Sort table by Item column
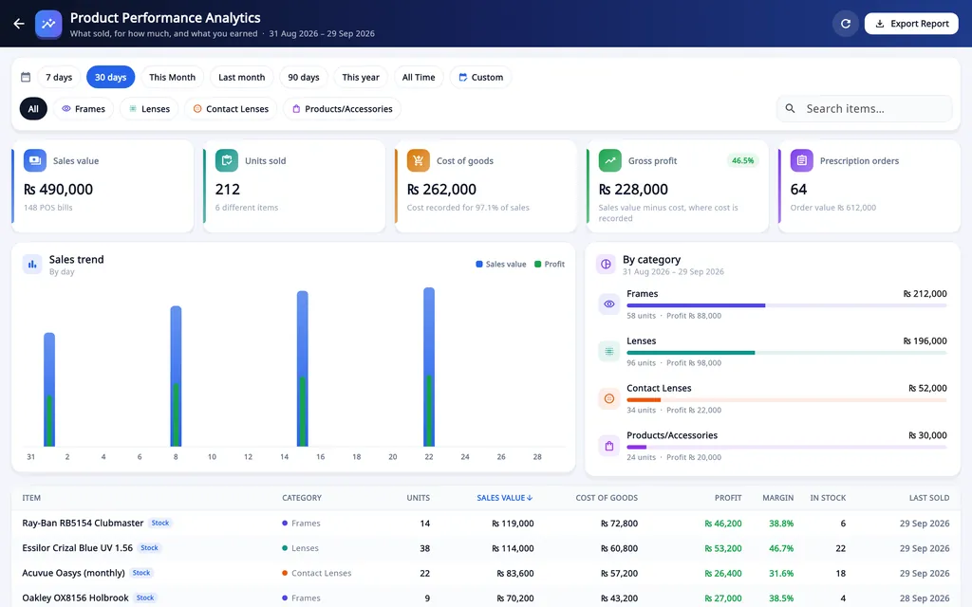 tap(31, 498)
